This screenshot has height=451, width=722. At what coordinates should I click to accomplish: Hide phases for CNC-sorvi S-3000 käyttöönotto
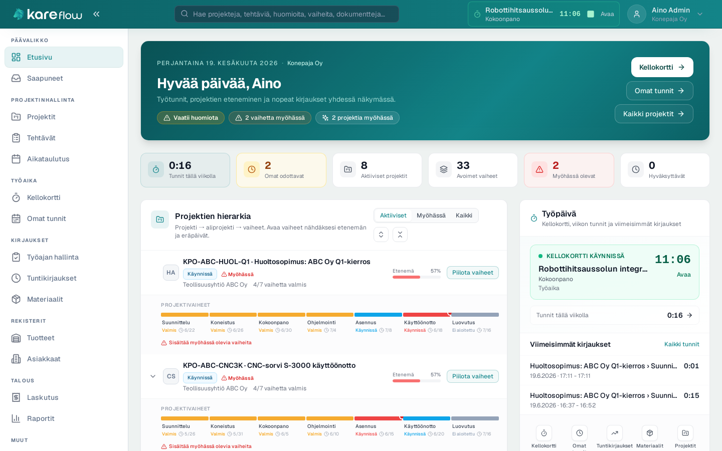click(473, 376)
